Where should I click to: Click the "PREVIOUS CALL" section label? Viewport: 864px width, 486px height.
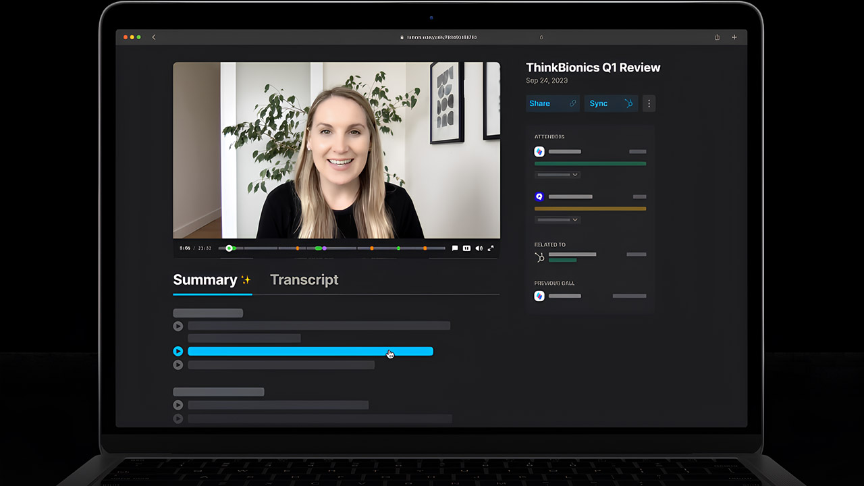(555, 283)
